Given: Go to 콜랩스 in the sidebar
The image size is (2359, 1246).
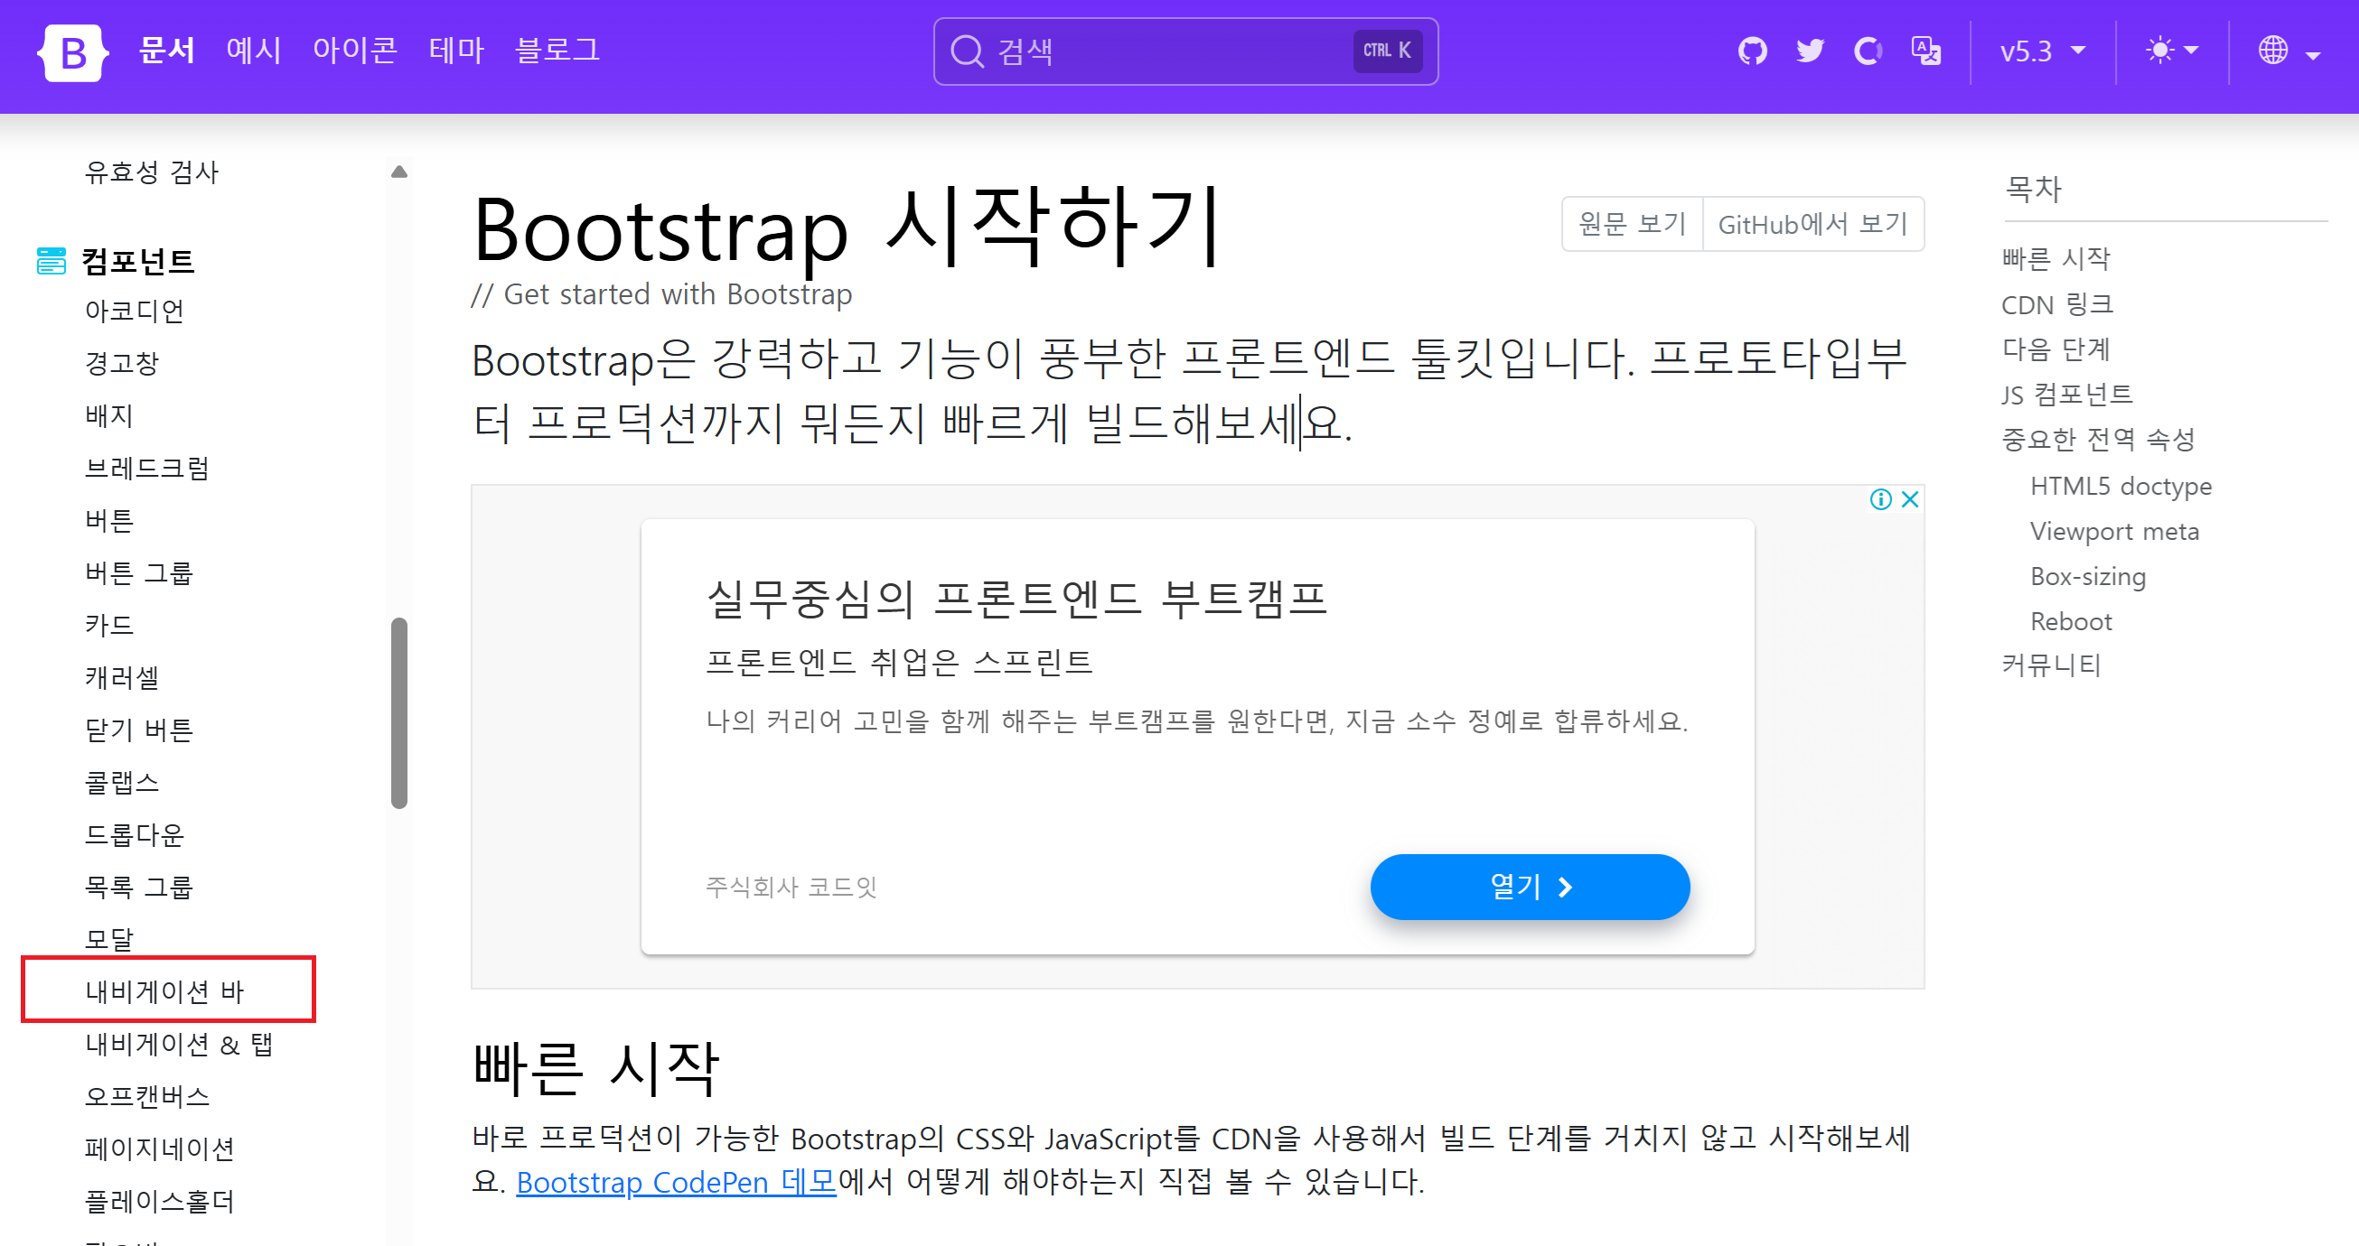Looking at the screenshot, I should (122, 782).
